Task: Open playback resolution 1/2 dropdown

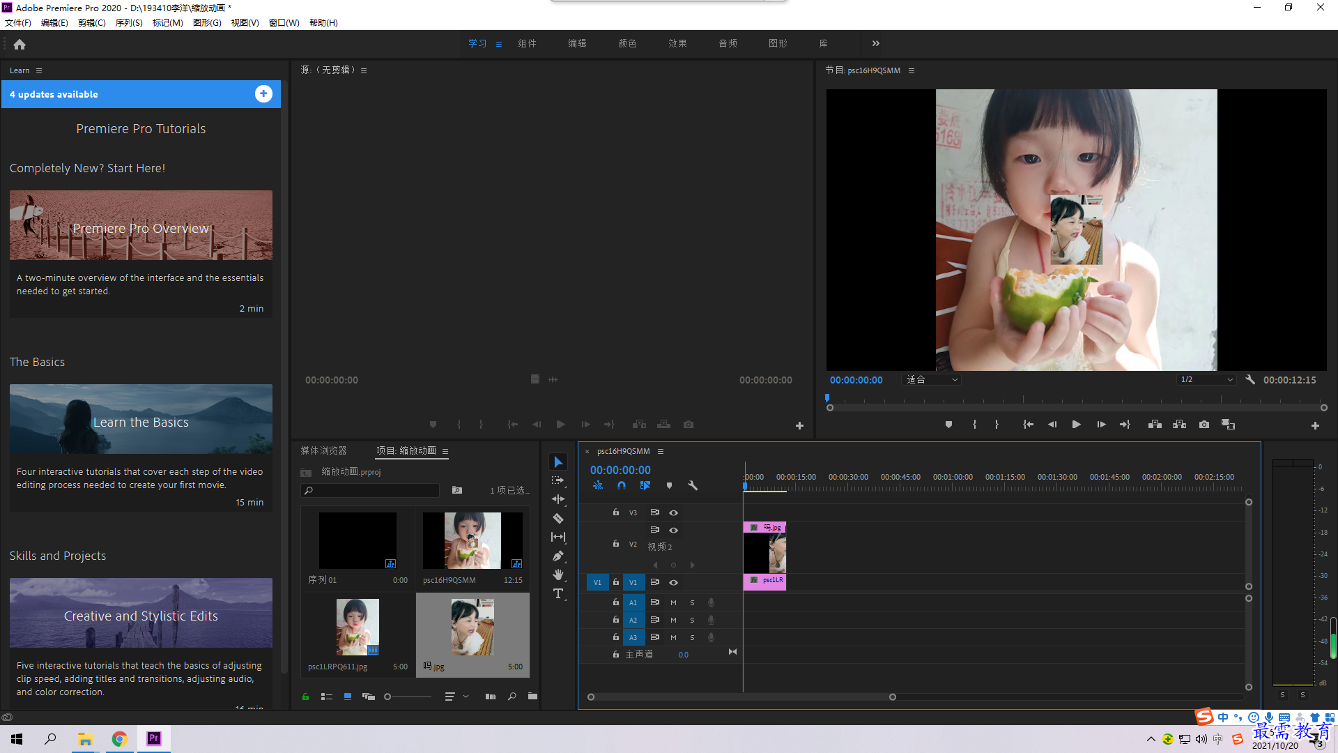Action: 1206,380
